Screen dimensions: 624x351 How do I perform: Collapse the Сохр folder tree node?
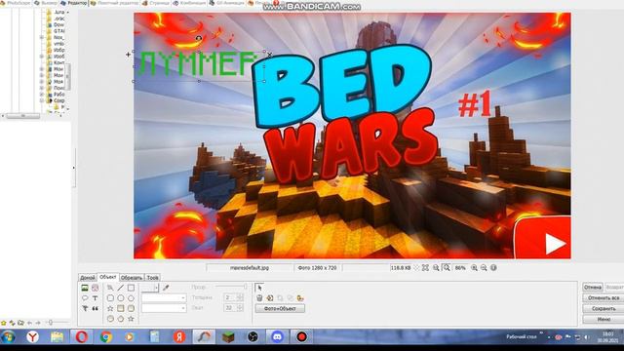click(x=41, y=100)
